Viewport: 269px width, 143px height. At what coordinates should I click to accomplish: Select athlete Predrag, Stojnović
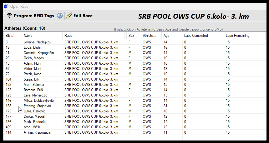tap(135, 106)
